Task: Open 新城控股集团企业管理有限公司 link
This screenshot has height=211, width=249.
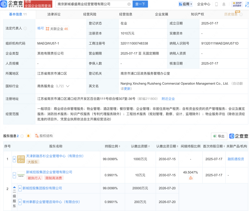Action: [49, 172]
